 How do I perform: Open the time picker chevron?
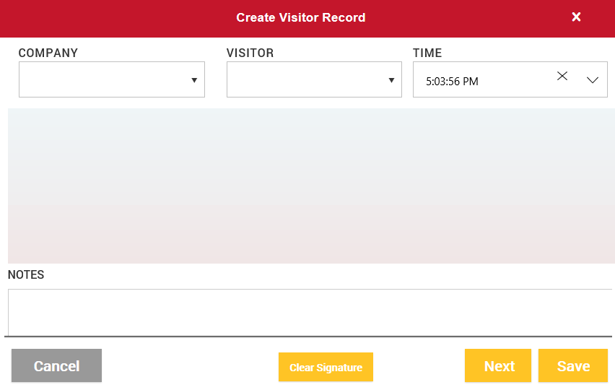(x=593, y=80)
